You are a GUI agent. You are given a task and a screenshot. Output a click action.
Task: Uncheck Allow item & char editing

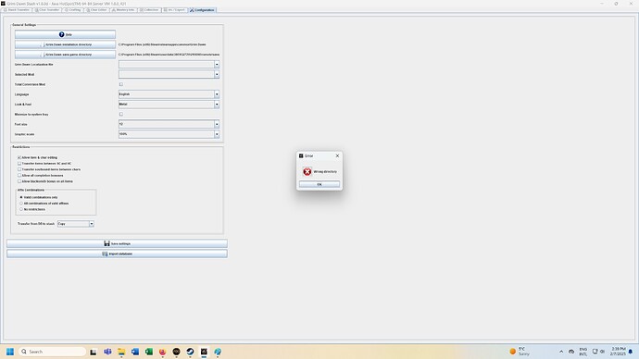19,157
